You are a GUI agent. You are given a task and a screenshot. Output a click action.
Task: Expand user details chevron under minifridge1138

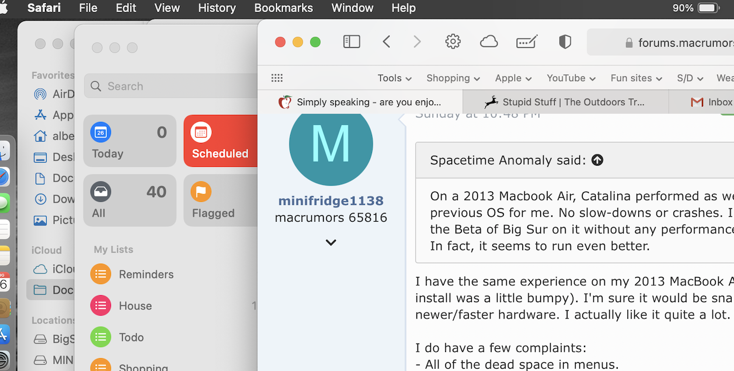(331, 243)
